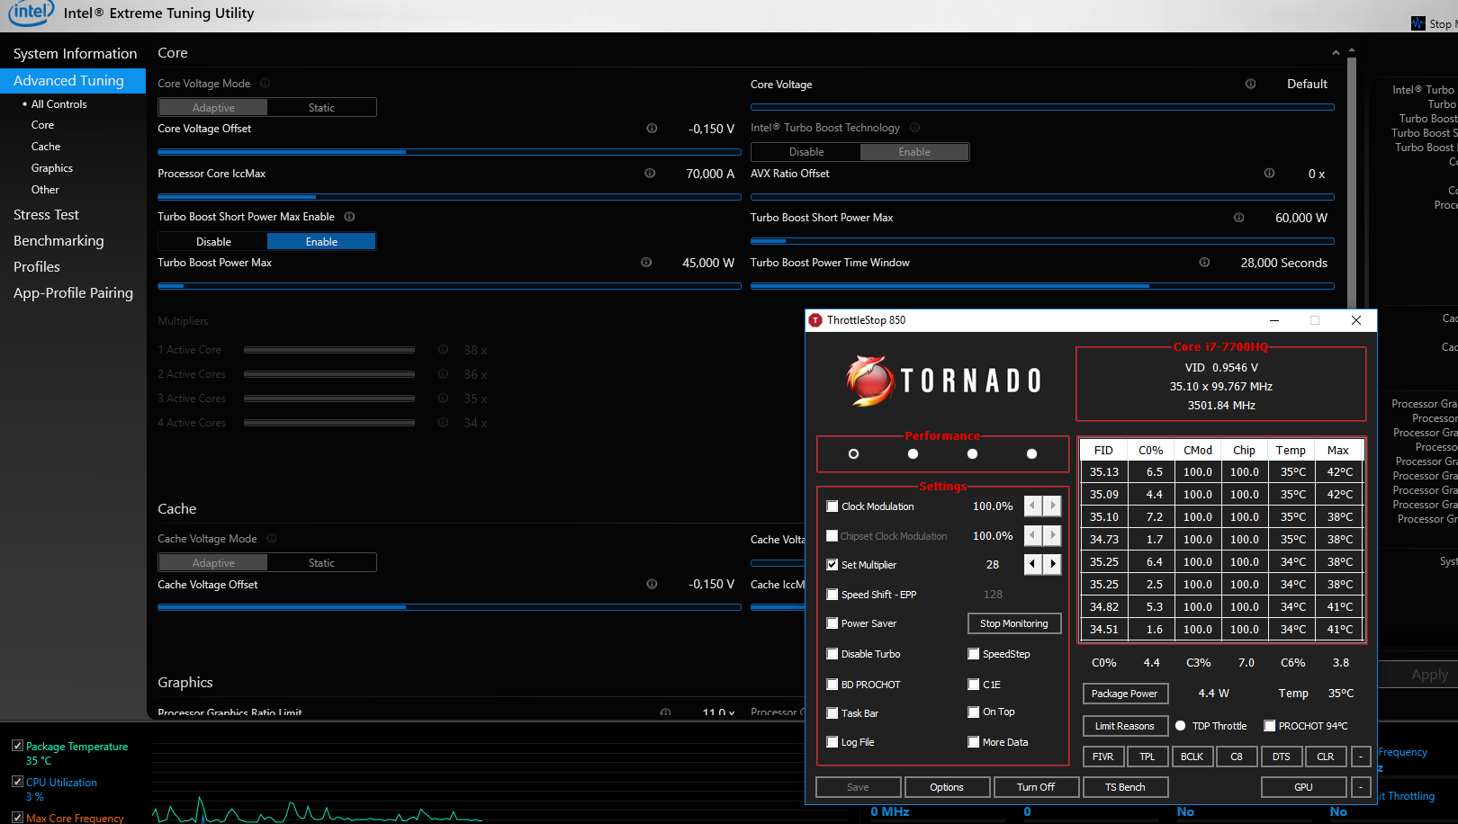Toggle BD PROCHOT checkbox
The width and height of the screenshot is (1458, 824).
coord(832,685)
